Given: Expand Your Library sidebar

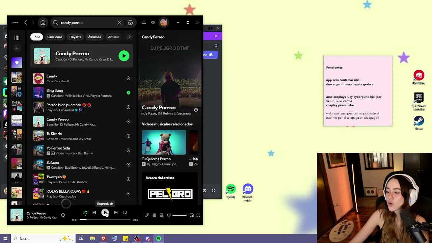Looking at the screenshot, I should coord(17,38).
